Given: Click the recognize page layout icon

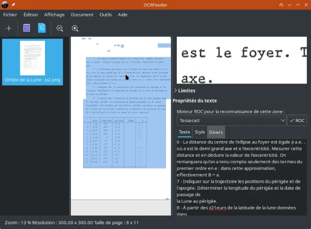Looking at the screenshot, I should [x=26, y=28].
